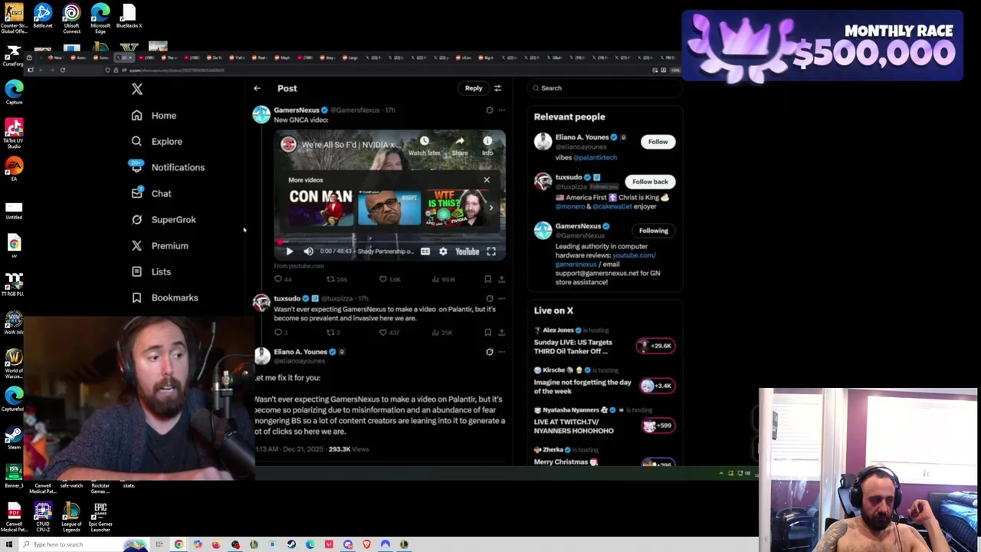
Task: Open Brave browser from the taskbar
Action: click(366, 544)
